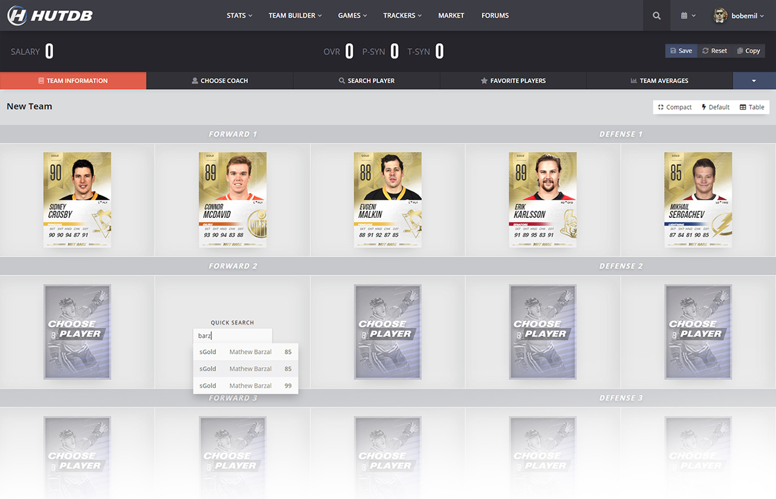Save the team lineup
This screenshot has height=499, width=776.
(681, 51)
